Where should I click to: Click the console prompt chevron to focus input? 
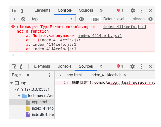[13, 55]
